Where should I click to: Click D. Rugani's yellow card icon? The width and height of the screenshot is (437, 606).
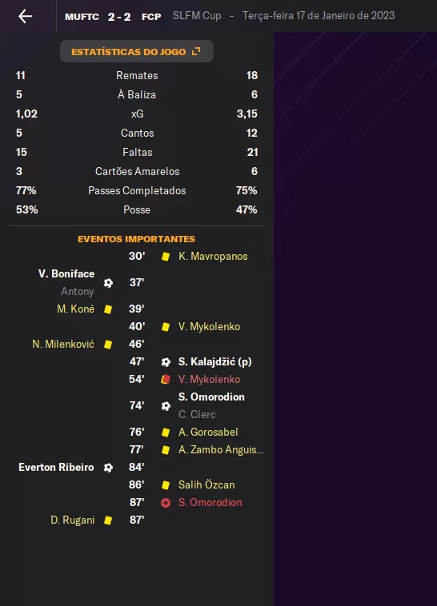click(108, 520)
